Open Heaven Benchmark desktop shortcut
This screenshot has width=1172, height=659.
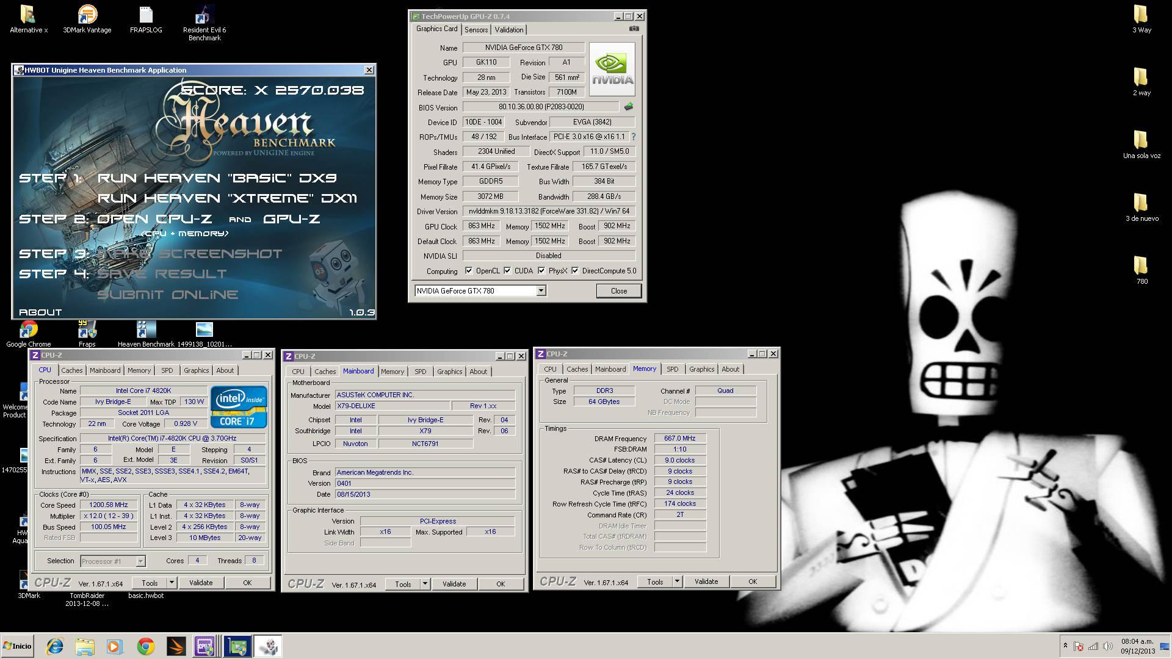pos(146,334)
